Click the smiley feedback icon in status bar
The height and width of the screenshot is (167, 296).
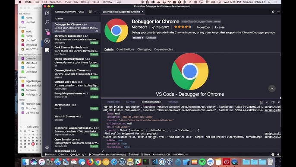273,154
